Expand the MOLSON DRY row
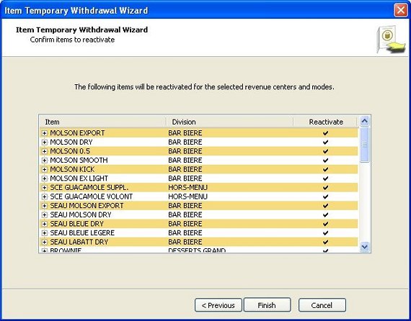 (44, 143)
